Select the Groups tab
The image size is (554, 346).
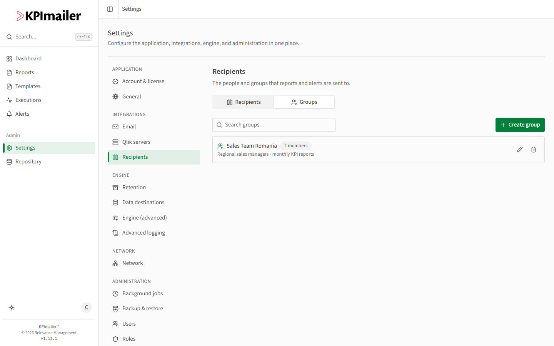tap(304, 102)
